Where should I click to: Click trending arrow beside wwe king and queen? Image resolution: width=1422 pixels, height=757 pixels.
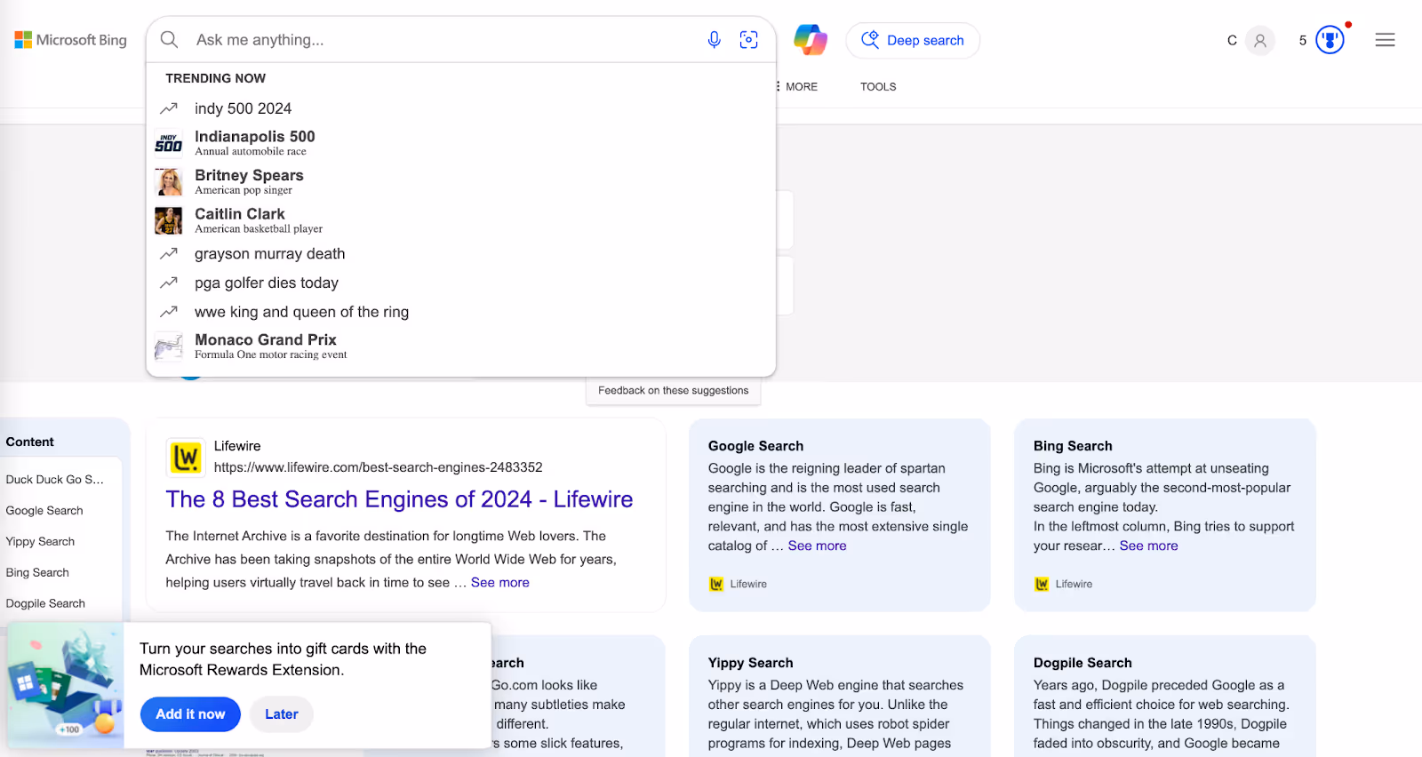[x=169, y=312]
